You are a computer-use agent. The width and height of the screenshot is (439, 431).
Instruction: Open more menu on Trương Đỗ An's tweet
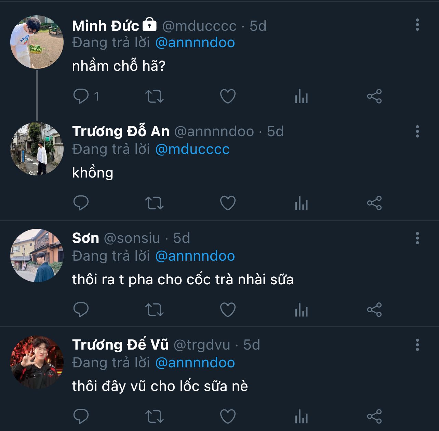click(x=417, y=131)
